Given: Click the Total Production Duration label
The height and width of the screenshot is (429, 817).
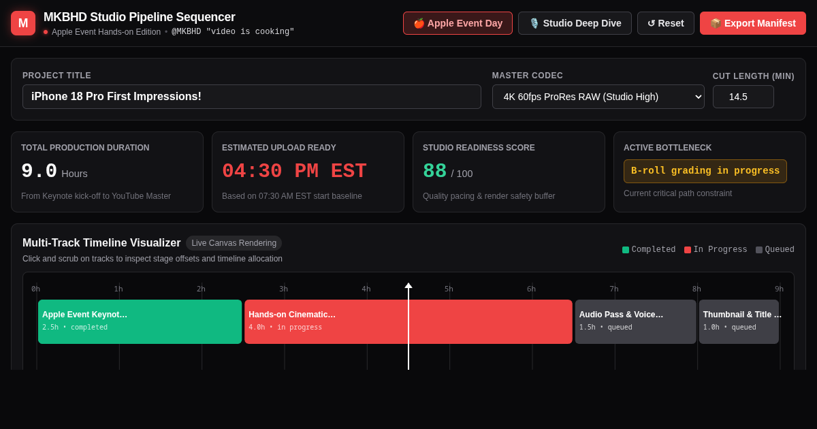Looking at the screenshot, I should 85,148.
